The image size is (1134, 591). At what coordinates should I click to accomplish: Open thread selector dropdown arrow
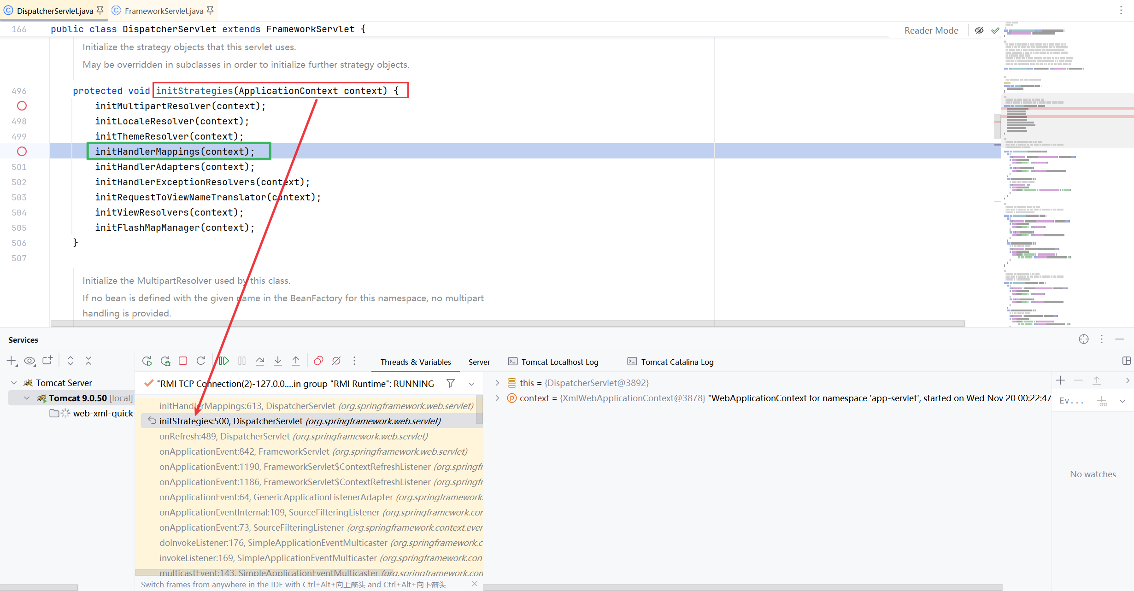coord(471,384)
